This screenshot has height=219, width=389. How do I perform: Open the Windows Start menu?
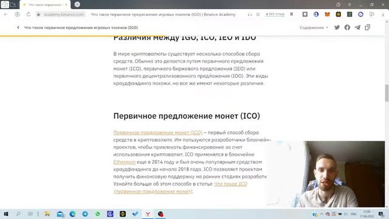click(x=6, y=214)
